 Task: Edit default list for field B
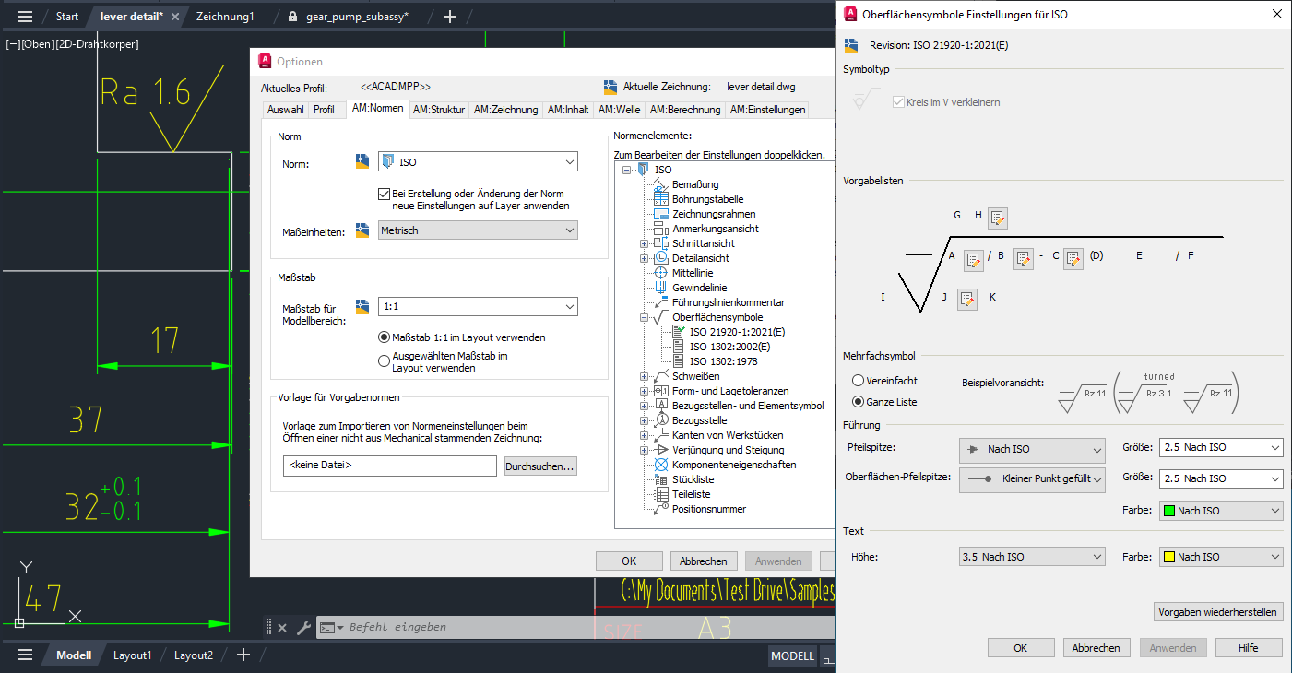pyautogui.click(x=1023, y=259)
